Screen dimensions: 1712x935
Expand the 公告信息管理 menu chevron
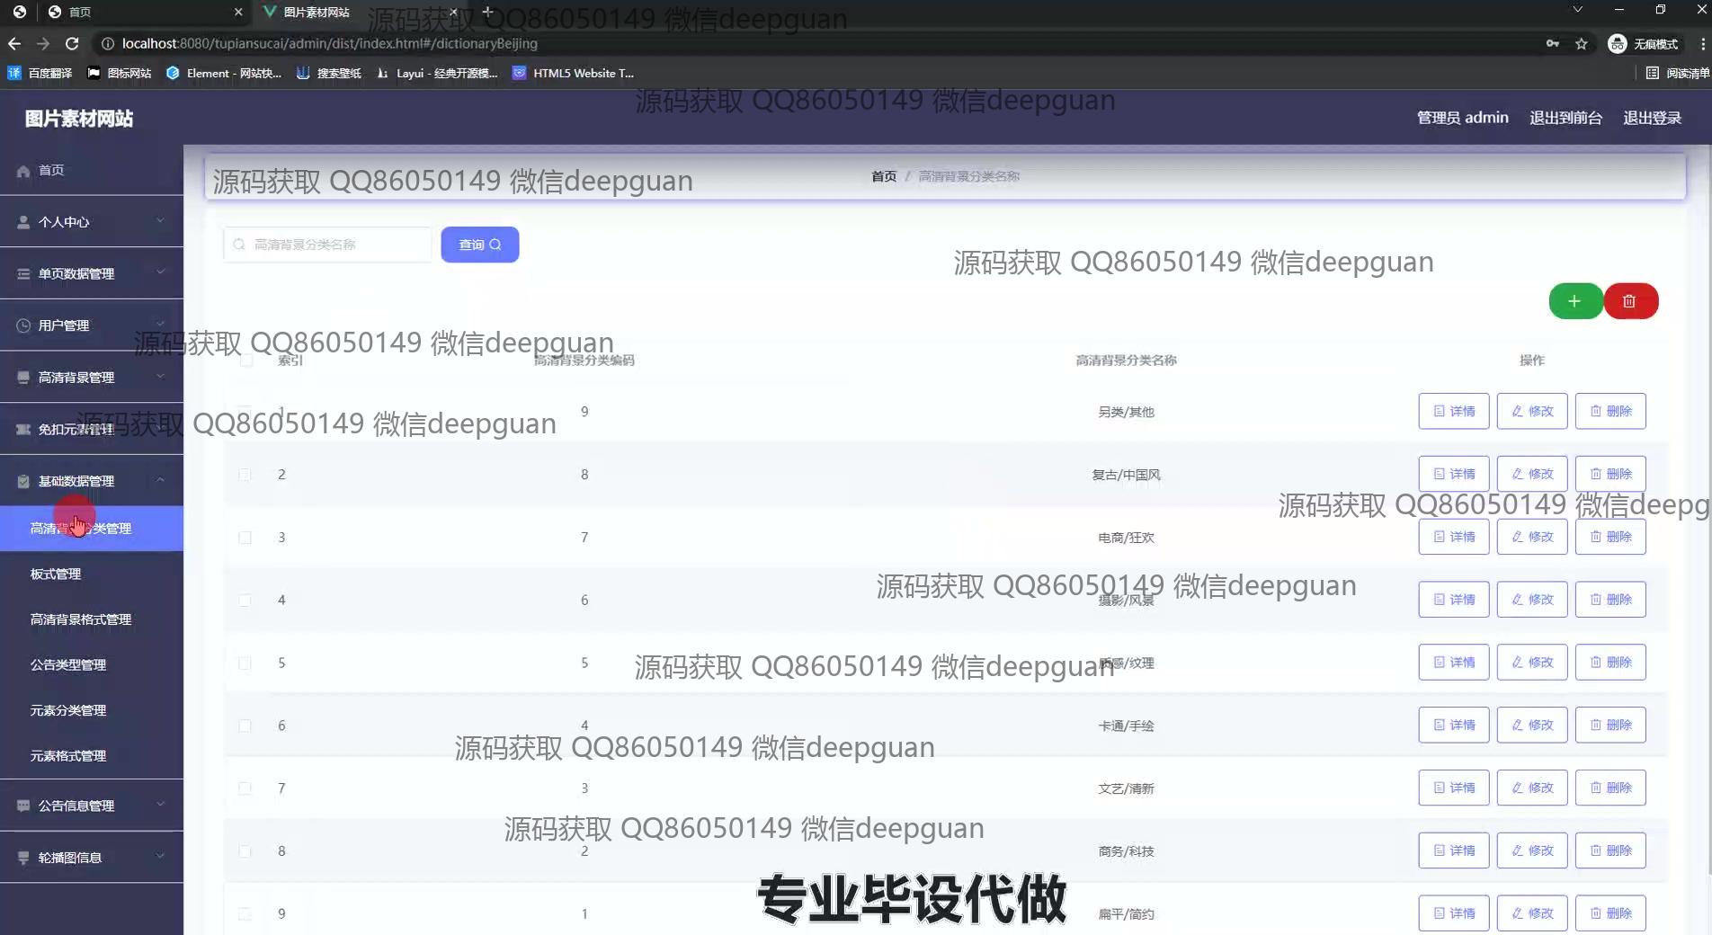pyautogui.click(x=160, y=805)
